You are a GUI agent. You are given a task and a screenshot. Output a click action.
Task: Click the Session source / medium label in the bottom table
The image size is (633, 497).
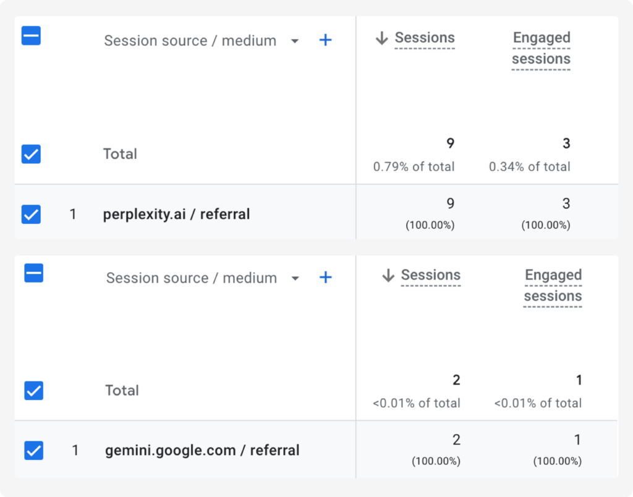point(192,278)
